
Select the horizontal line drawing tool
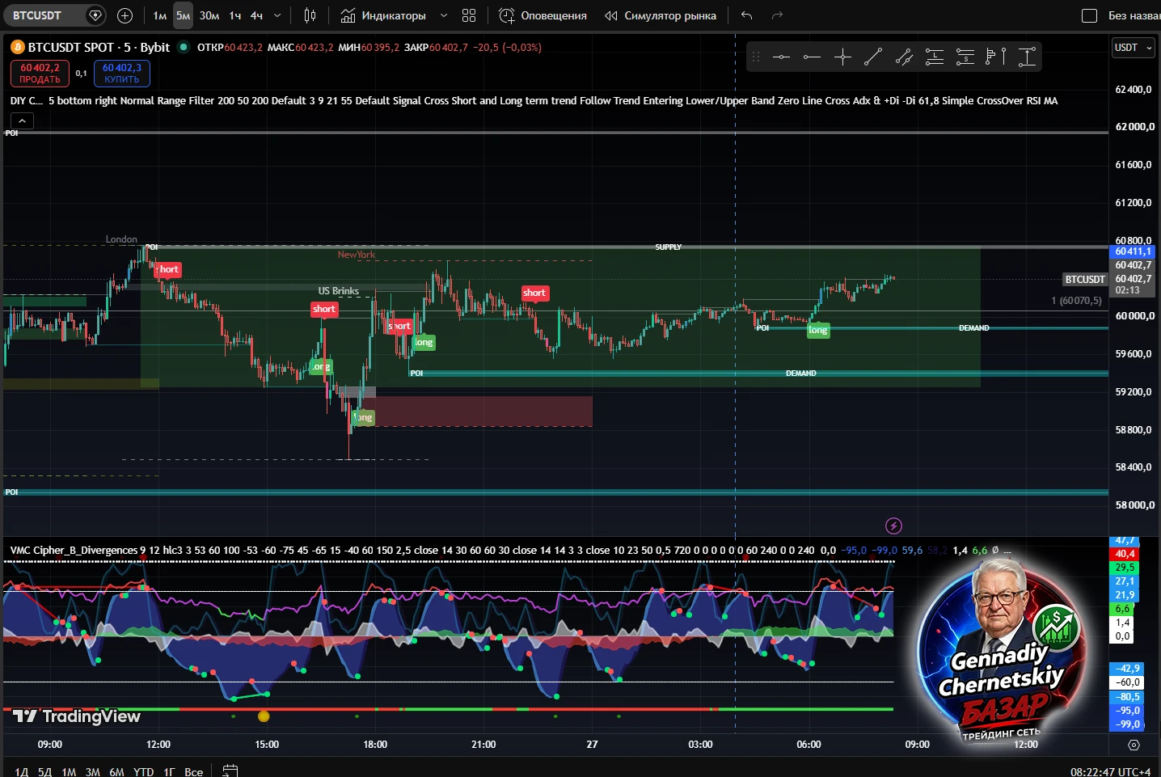coord(781,57)
